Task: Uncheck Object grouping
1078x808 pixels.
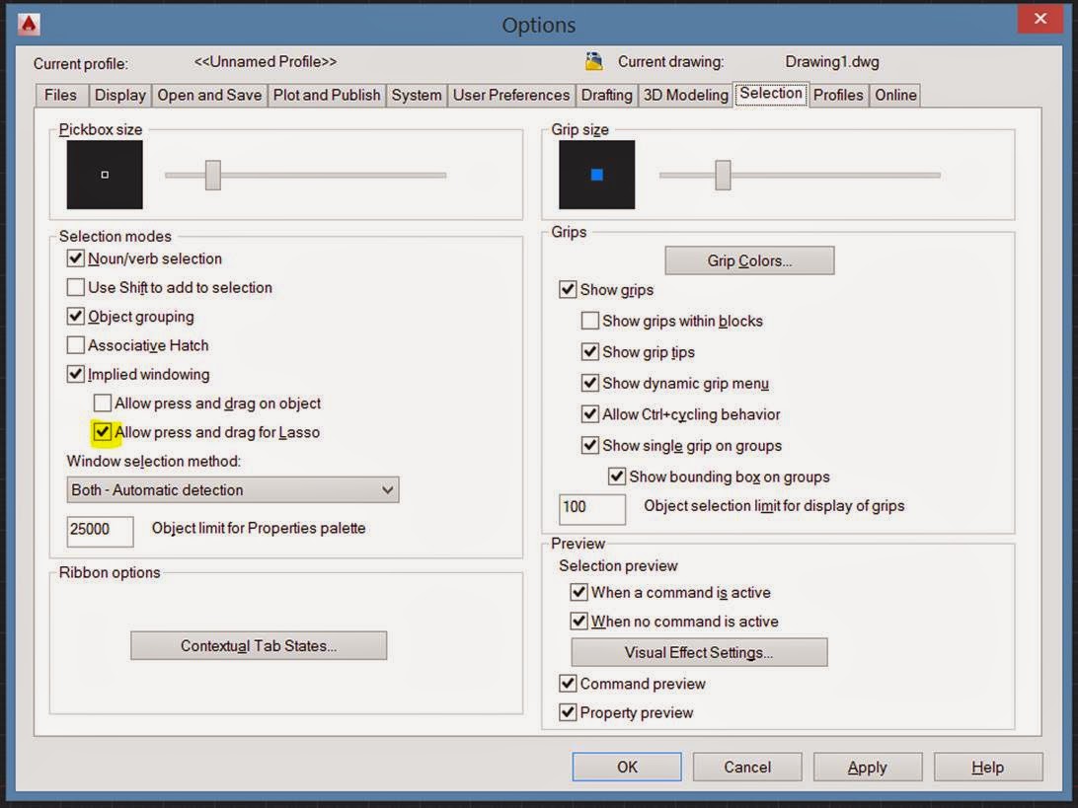Action: coord(76,316)
